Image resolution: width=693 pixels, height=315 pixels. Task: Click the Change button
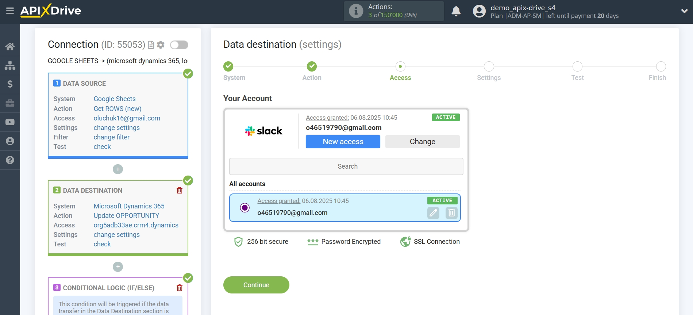[x=423, y=142]
